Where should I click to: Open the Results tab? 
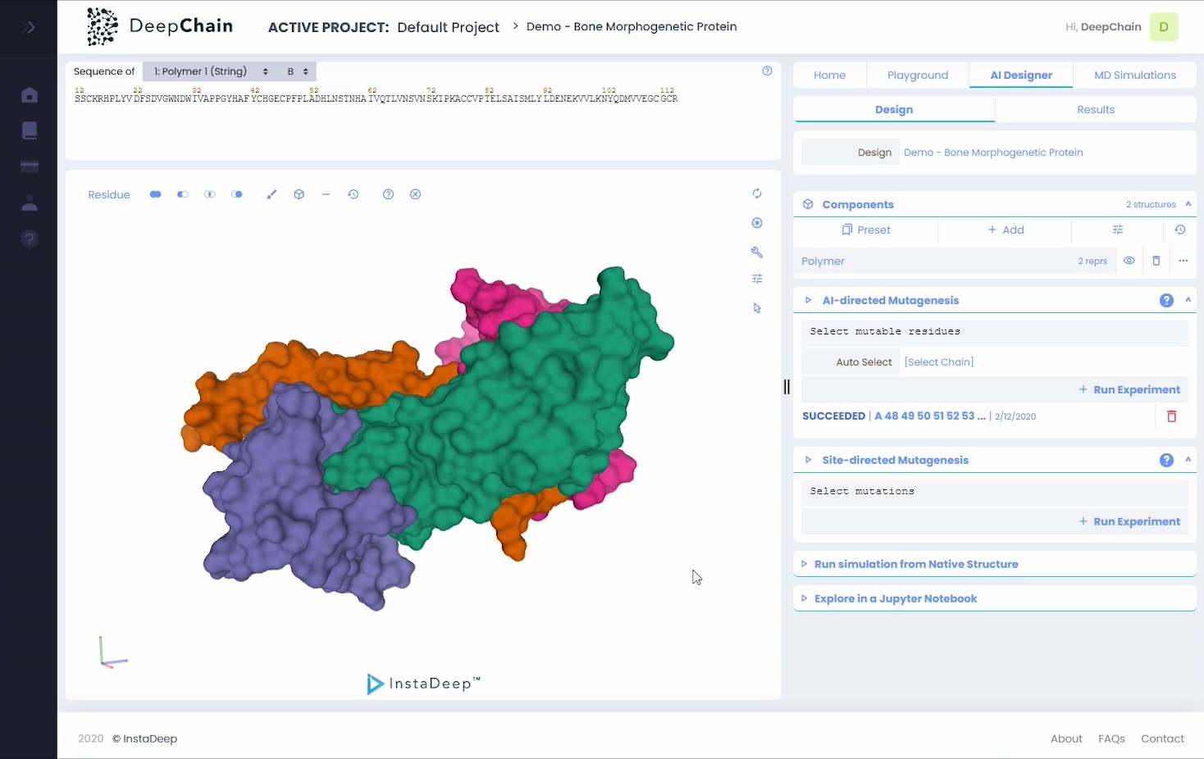pyautogui.click(x=1095, y=109)
